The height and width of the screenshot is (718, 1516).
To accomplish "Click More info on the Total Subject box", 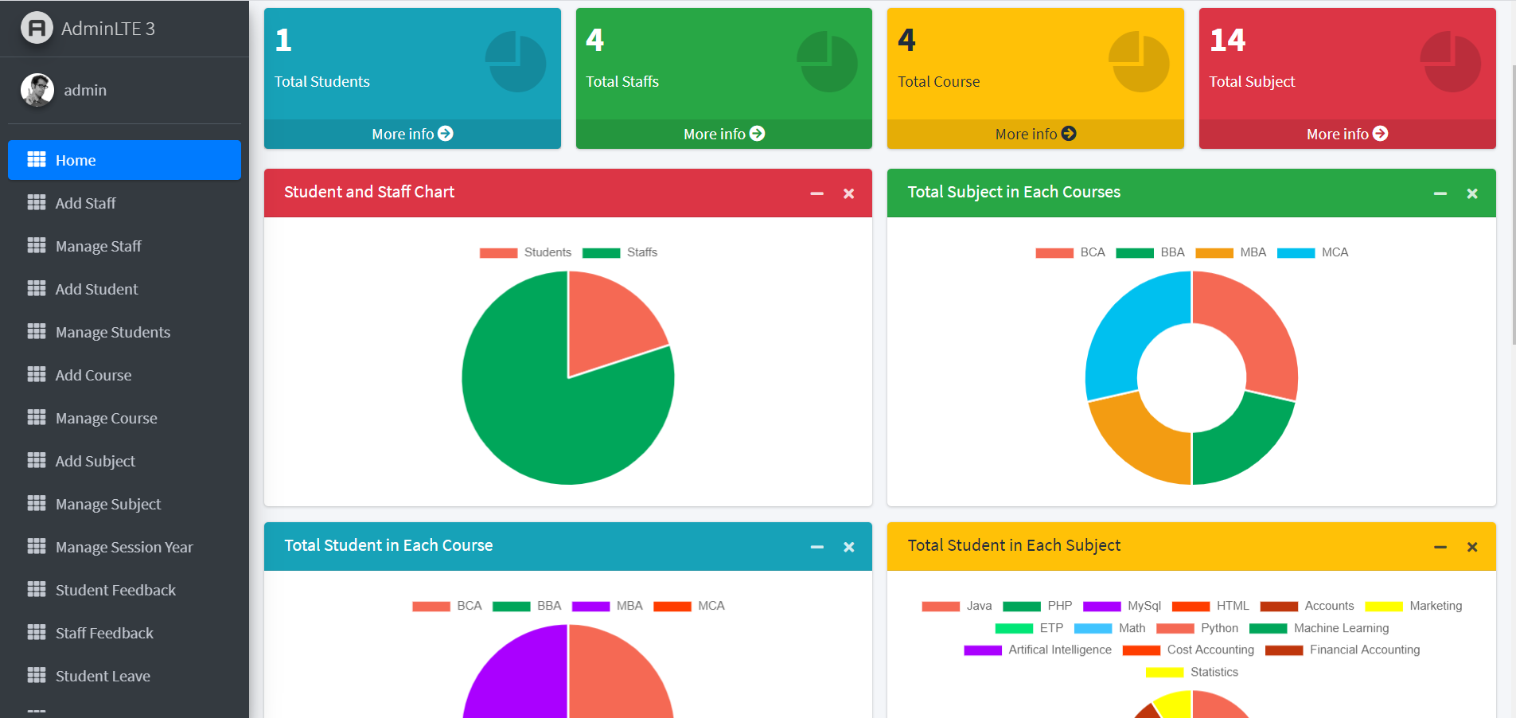I will point(1346,134).
